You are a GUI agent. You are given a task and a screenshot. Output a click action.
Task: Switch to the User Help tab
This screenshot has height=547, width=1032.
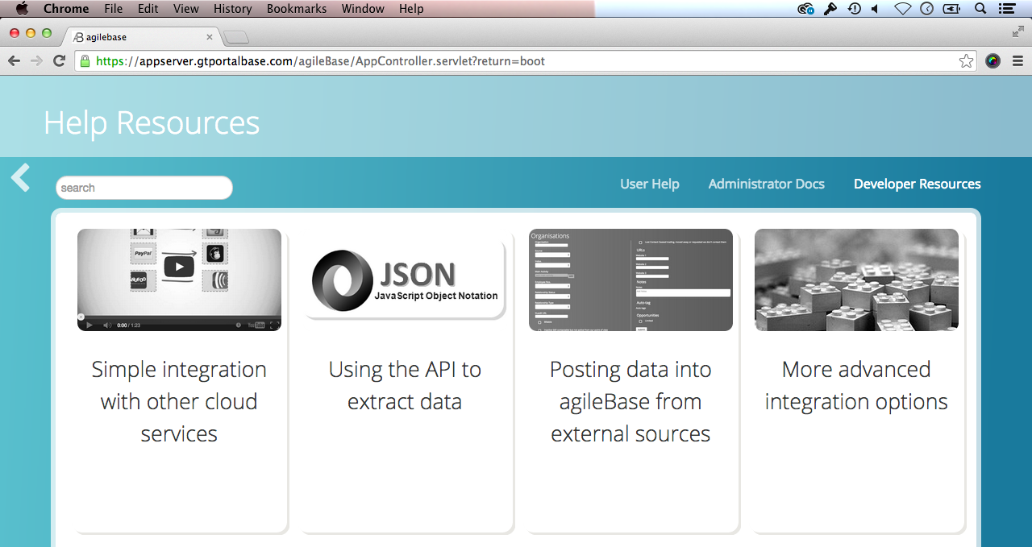point(649,184)
